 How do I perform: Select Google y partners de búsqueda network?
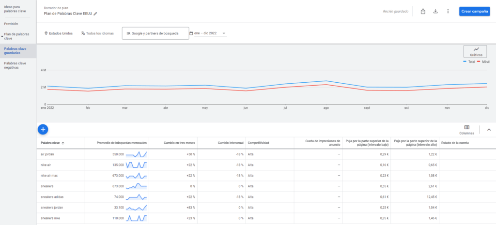point(155,33)
